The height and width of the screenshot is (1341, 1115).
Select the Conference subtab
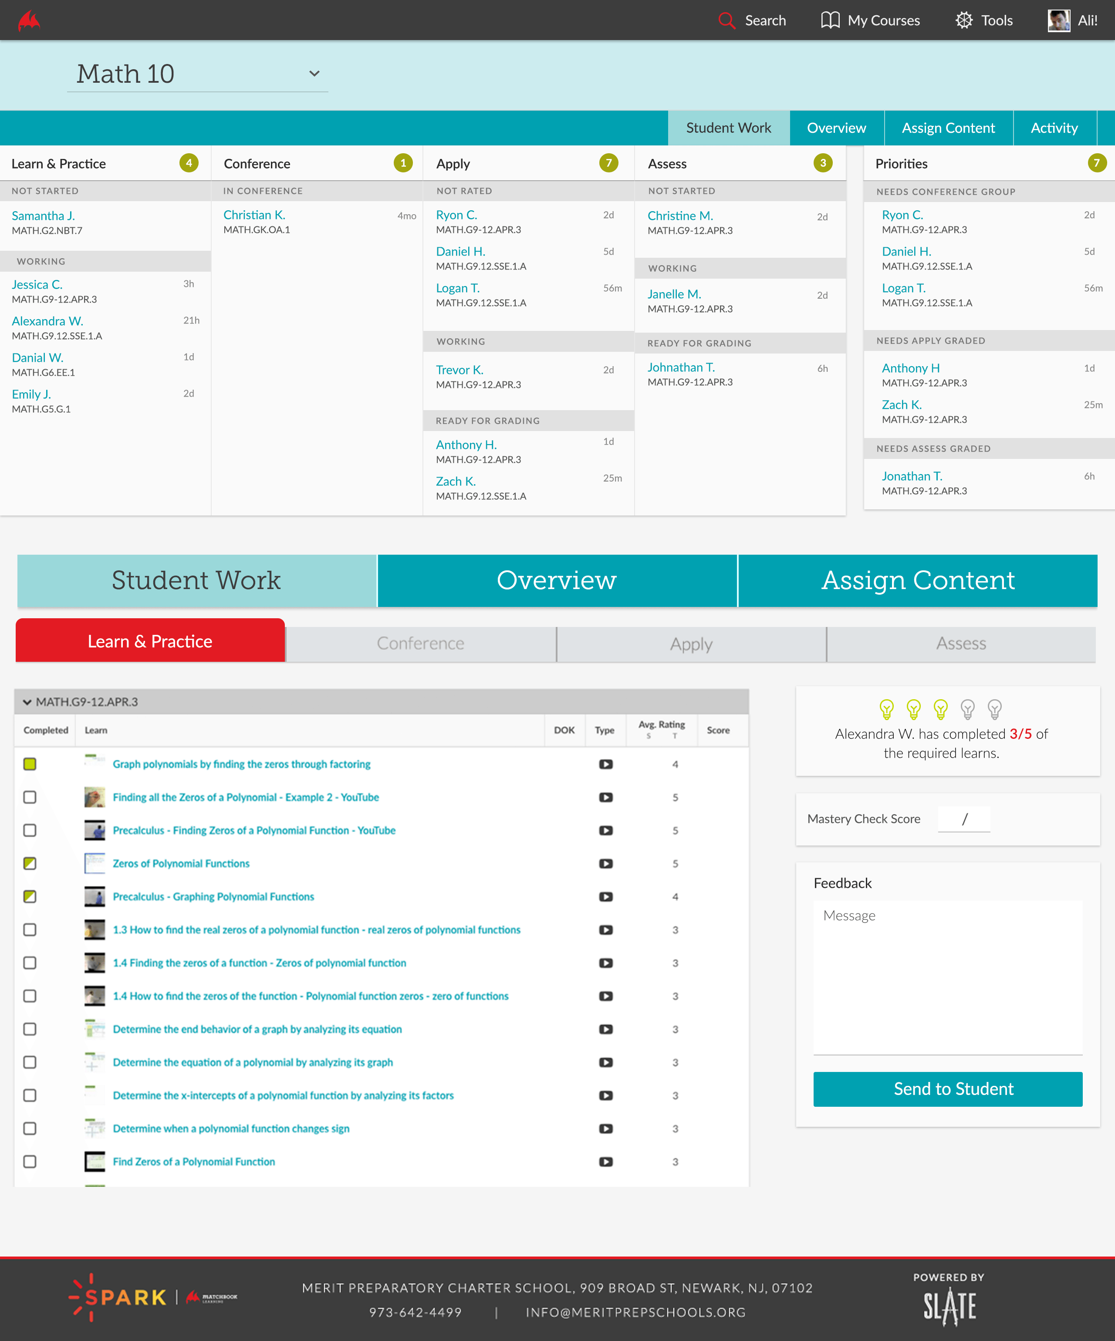point(420,644)
